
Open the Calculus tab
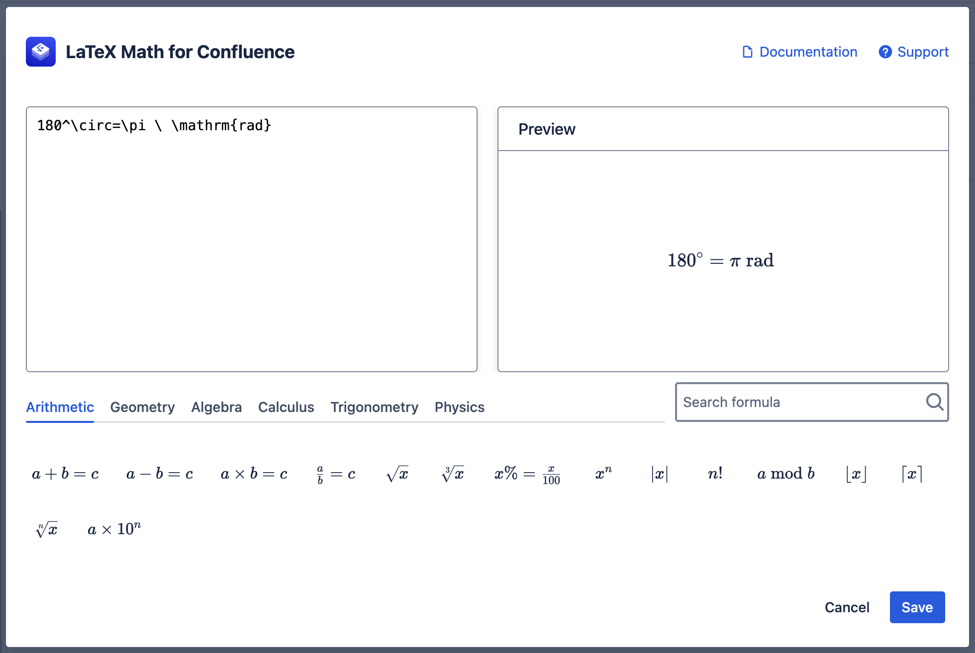coord(286,407)
